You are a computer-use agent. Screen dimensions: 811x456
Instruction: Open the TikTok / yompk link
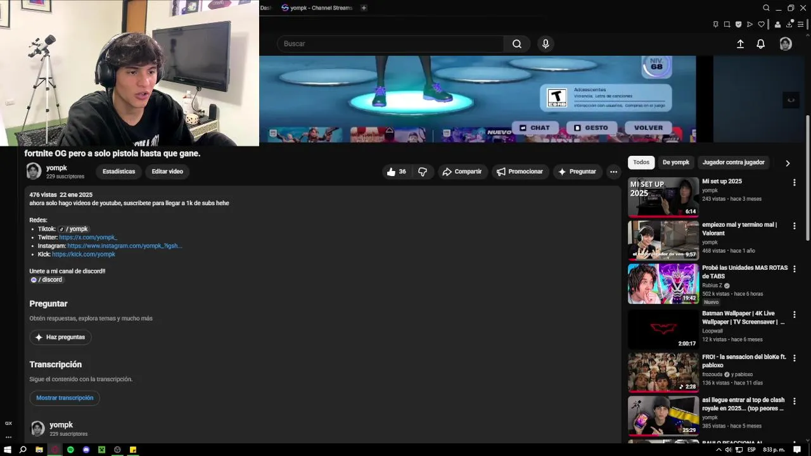coord(73,229)
